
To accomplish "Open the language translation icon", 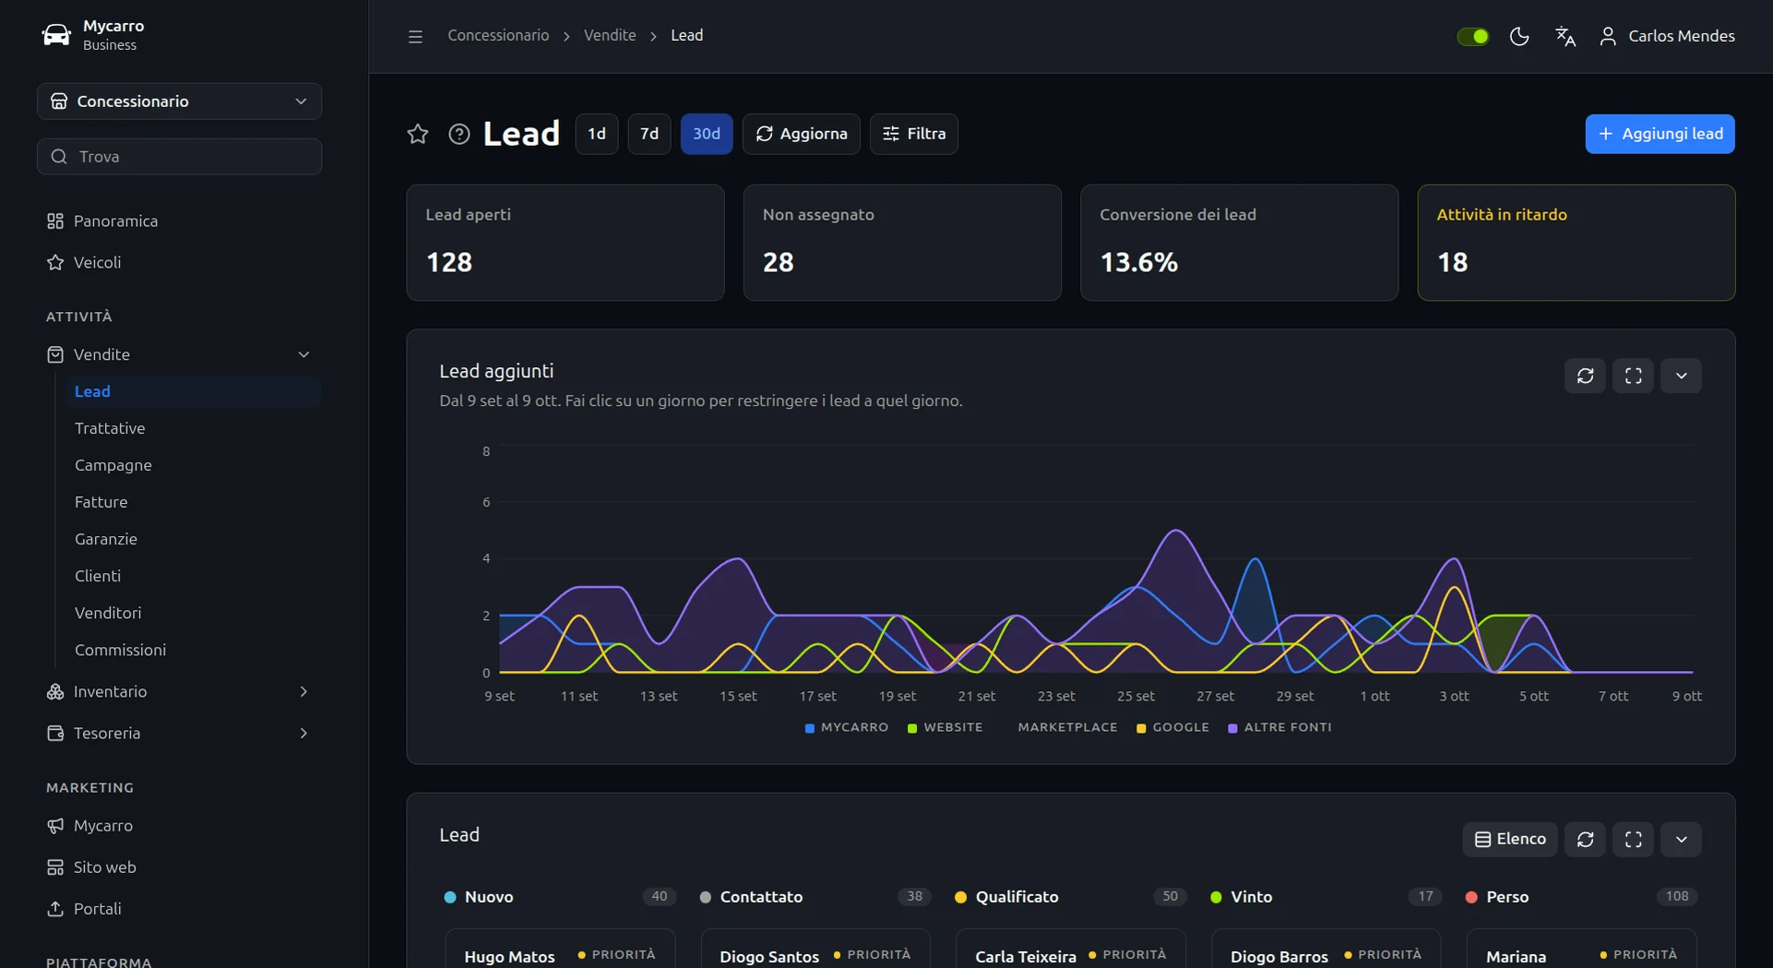I will [x=1565, y=36].
